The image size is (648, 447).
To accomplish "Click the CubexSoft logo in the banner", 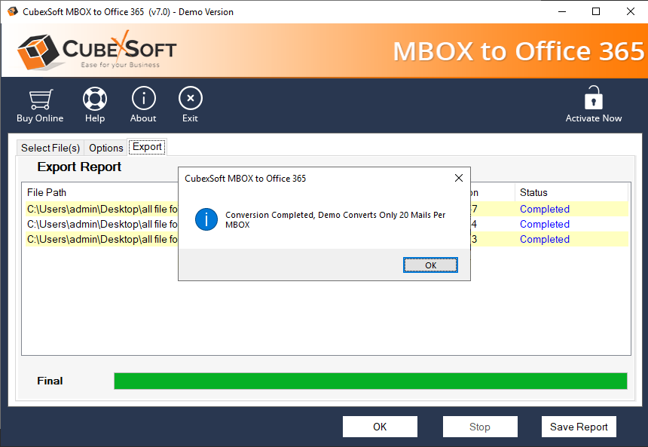I will tap(96, 51).
